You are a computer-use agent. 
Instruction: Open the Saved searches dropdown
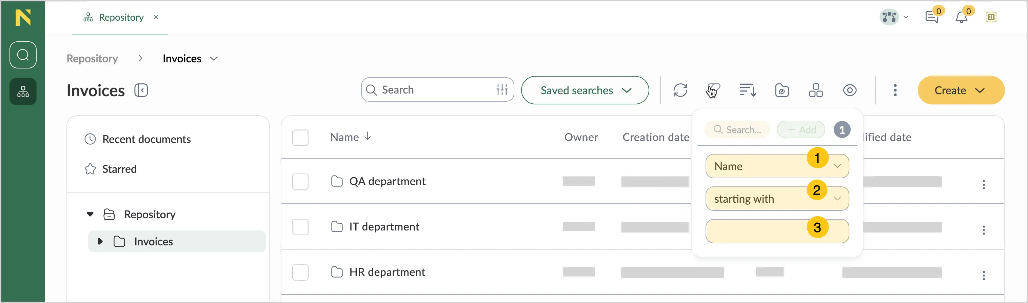click(585, 90)
